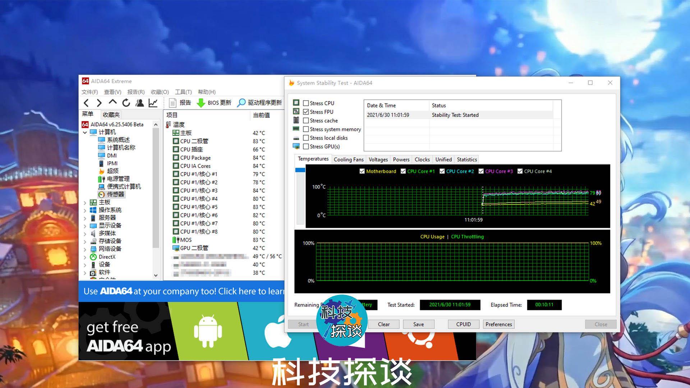Refresh sensor readings with Refresh icon
690x388 pixels.
(x=126, y=103)
